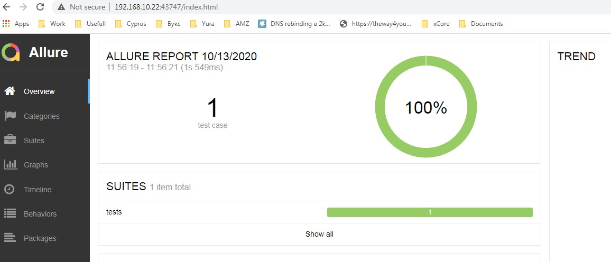
Task: Click Show all under Suites
Action: (x=319, y=234)
